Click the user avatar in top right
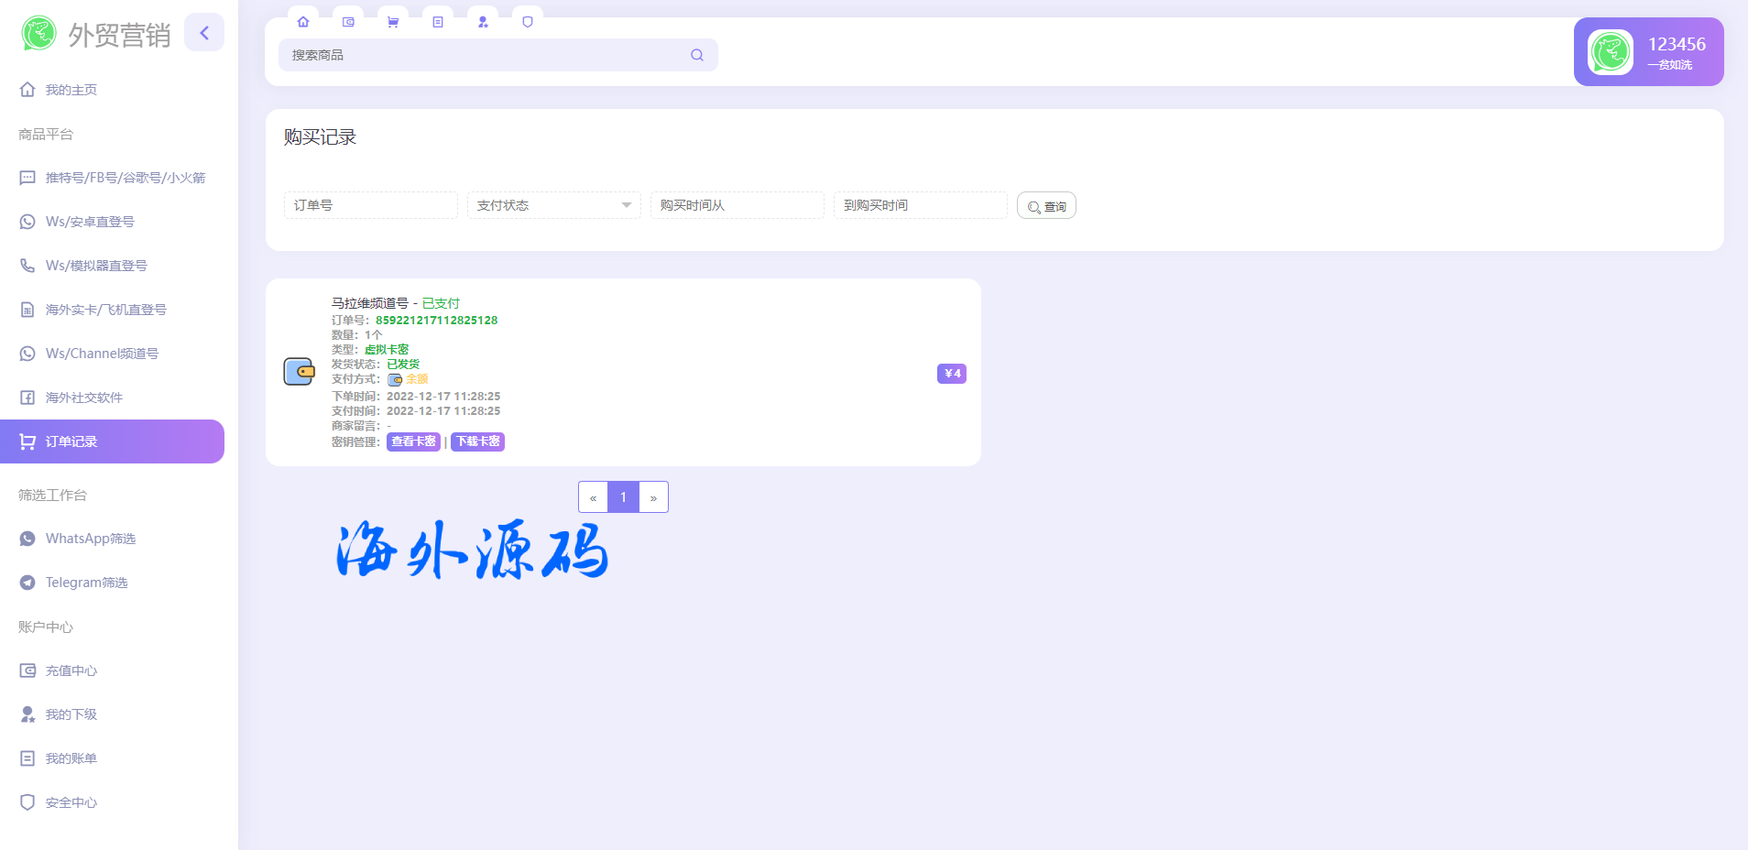 1610,52
